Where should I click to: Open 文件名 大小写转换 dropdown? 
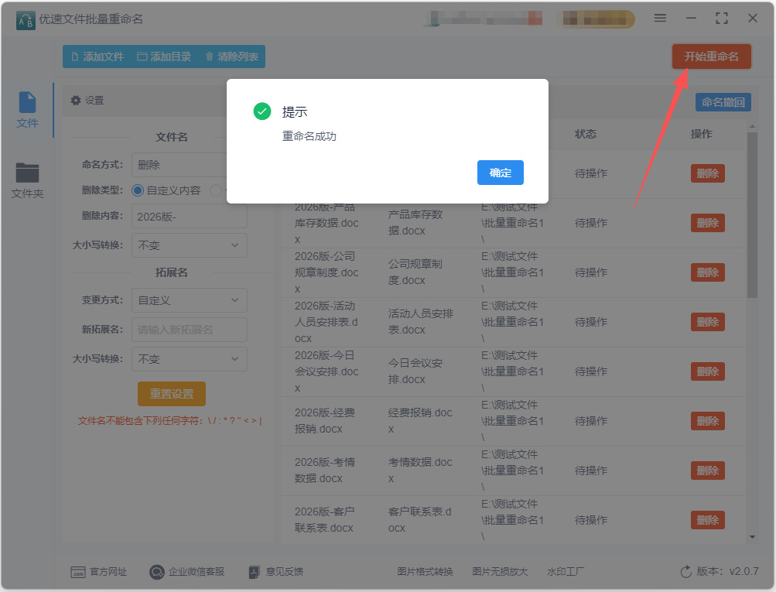(x=189, y=245)
